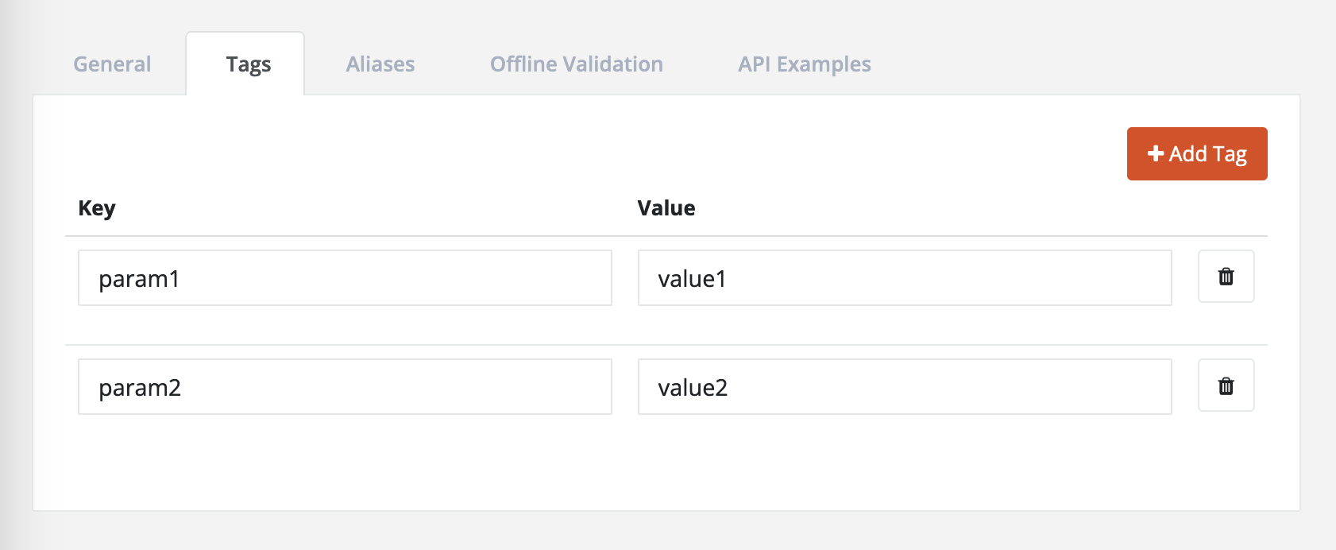Screen dimensions: 1336x550
Task: Delete the param2 tag with trash icon
Action: click(1226, 385)
